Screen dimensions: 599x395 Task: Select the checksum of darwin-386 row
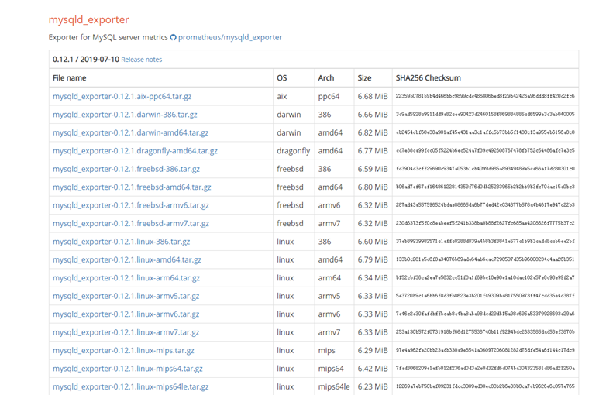click(485, 115)
